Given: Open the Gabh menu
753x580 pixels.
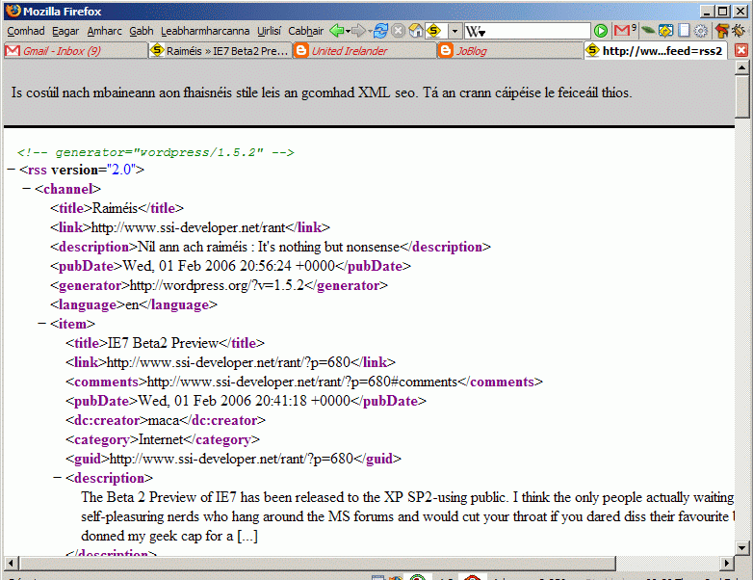Looking at the screenshot, I should coord(142,31).
